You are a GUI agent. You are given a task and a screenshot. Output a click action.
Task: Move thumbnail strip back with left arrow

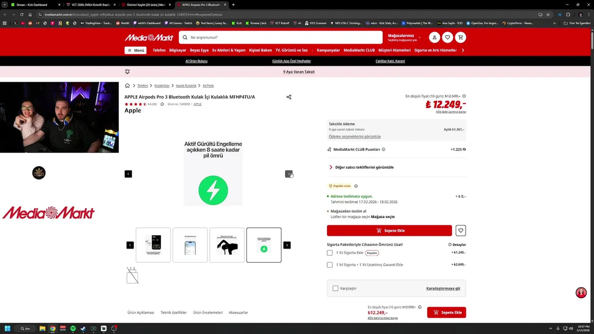pyautogui.click(x=130, y=245)
